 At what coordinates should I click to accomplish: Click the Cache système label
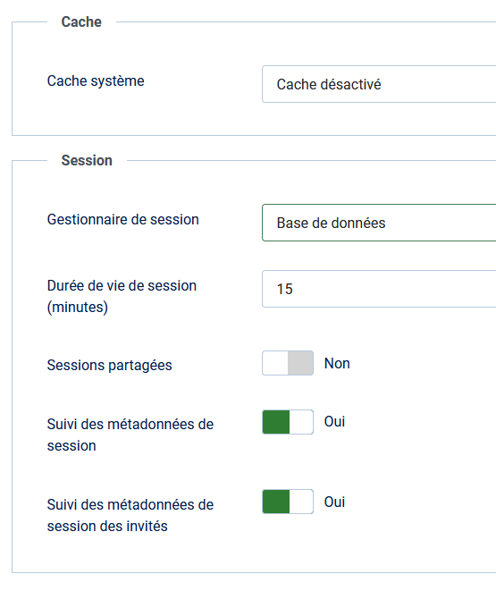click(x=96, y=81)
